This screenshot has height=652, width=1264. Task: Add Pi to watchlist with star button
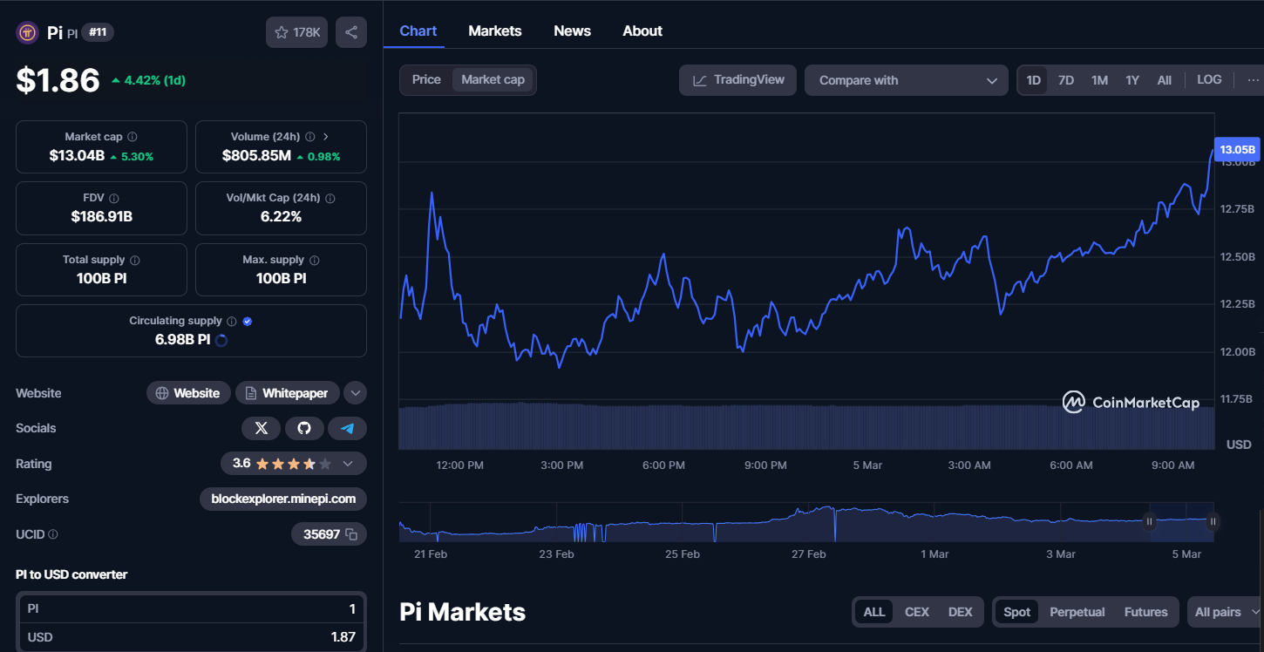pos(296,32)
